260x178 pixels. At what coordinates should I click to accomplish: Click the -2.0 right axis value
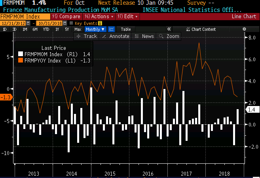click(x=253, y=146)
